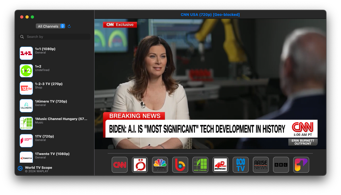Select the 4D Noticias channel icon
The height and width of the screenshot is (195, 341).
221,165
